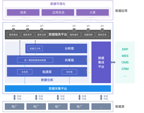Click the 服务路由 box
The image size is (144, 113).
point(13,35)
